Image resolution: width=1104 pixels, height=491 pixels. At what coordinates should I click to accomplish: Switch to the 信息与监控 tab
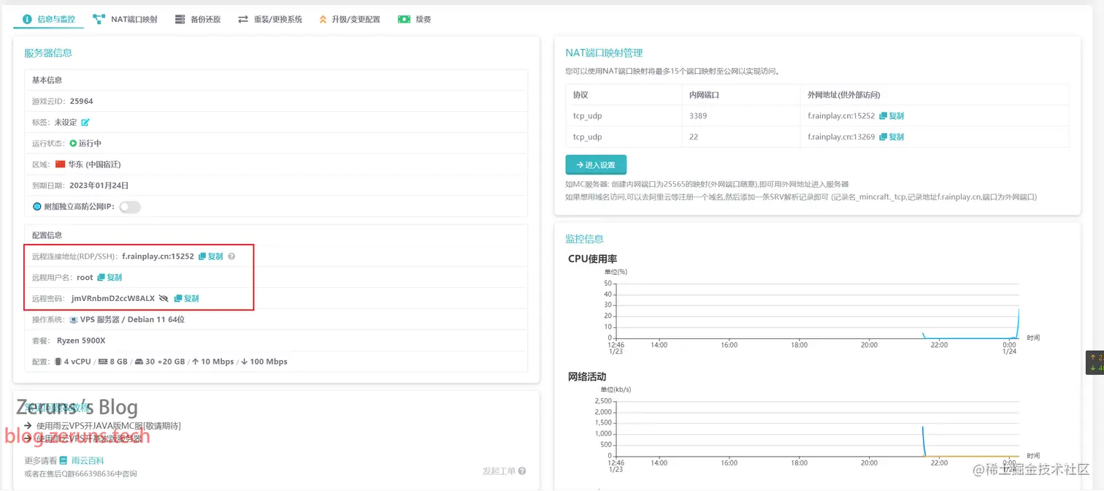click(49, 19)
